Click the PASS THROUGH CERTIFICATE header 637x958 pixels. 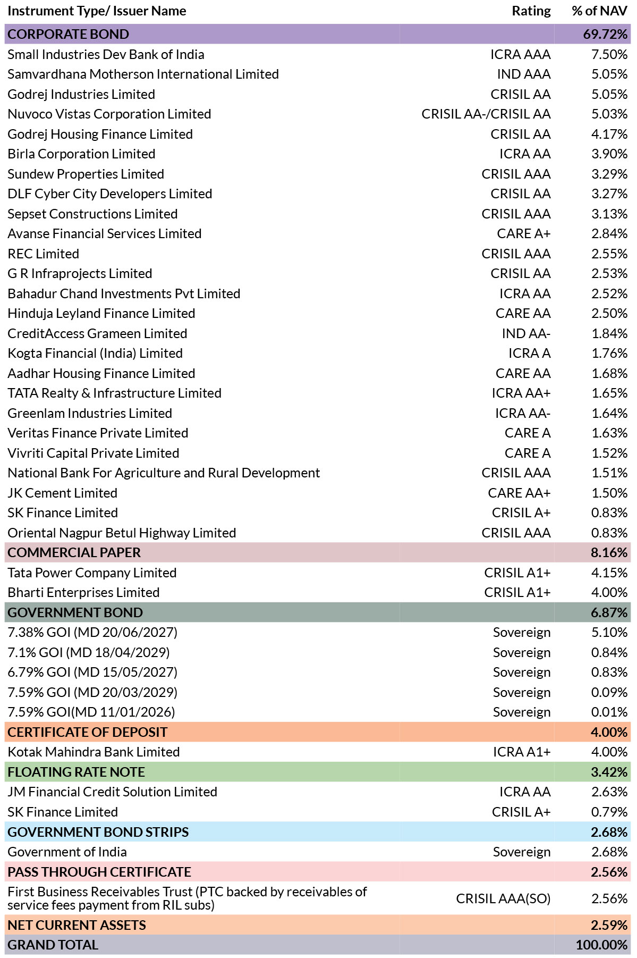pos(318,872)
